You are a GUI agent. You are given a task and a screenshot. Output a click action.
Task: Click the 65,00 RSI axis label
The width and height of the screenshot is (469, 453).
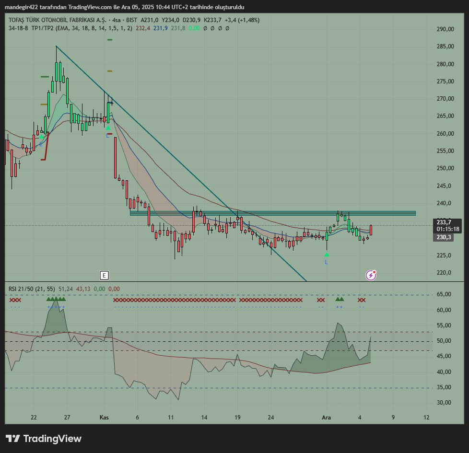click(x=444, y=294)
